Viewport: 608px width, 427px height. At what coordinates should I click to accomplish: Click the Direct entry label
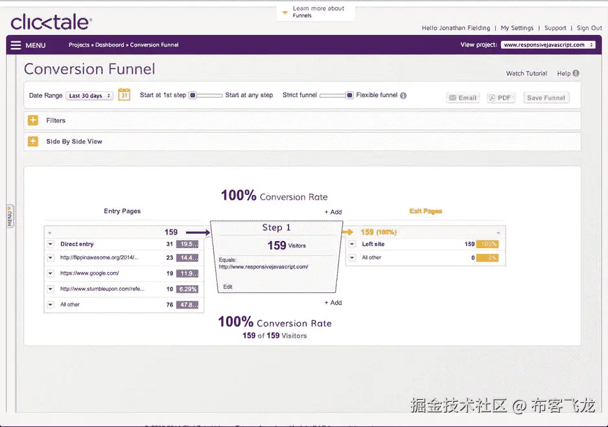coord(76,244)
